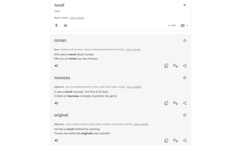Listen to source word novel pronunciation
The height and width of the screenshot is (145, 241).
65,25
